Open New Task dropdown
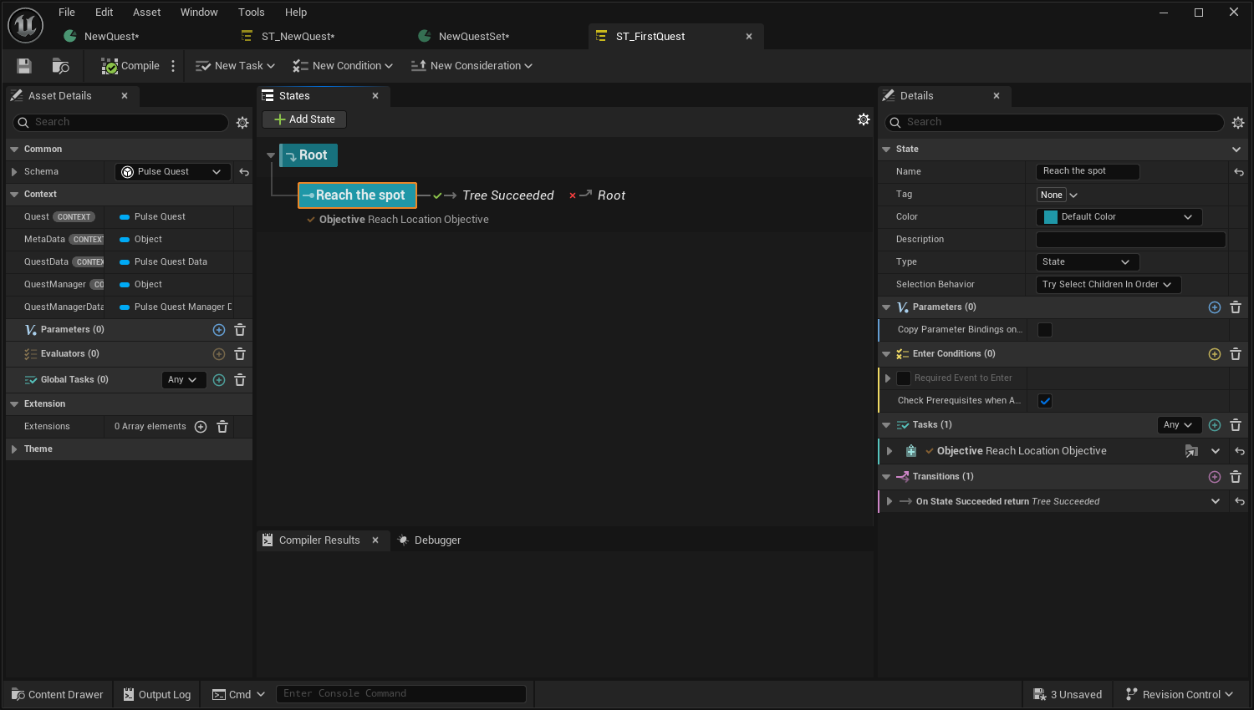Screen dimensions: 1254x710 pyautogui.click(x=235, y=66)
